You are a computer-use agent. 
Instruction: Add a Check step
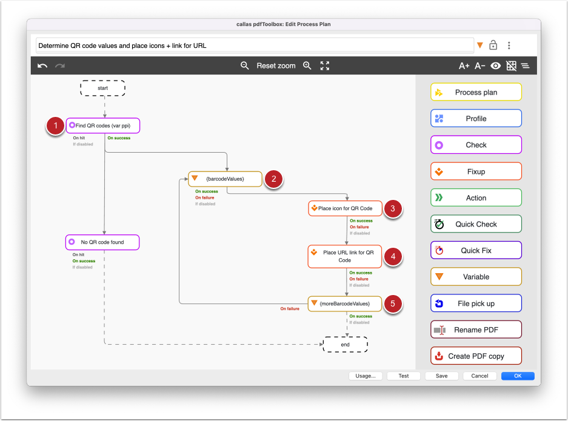tap(476, 145)
